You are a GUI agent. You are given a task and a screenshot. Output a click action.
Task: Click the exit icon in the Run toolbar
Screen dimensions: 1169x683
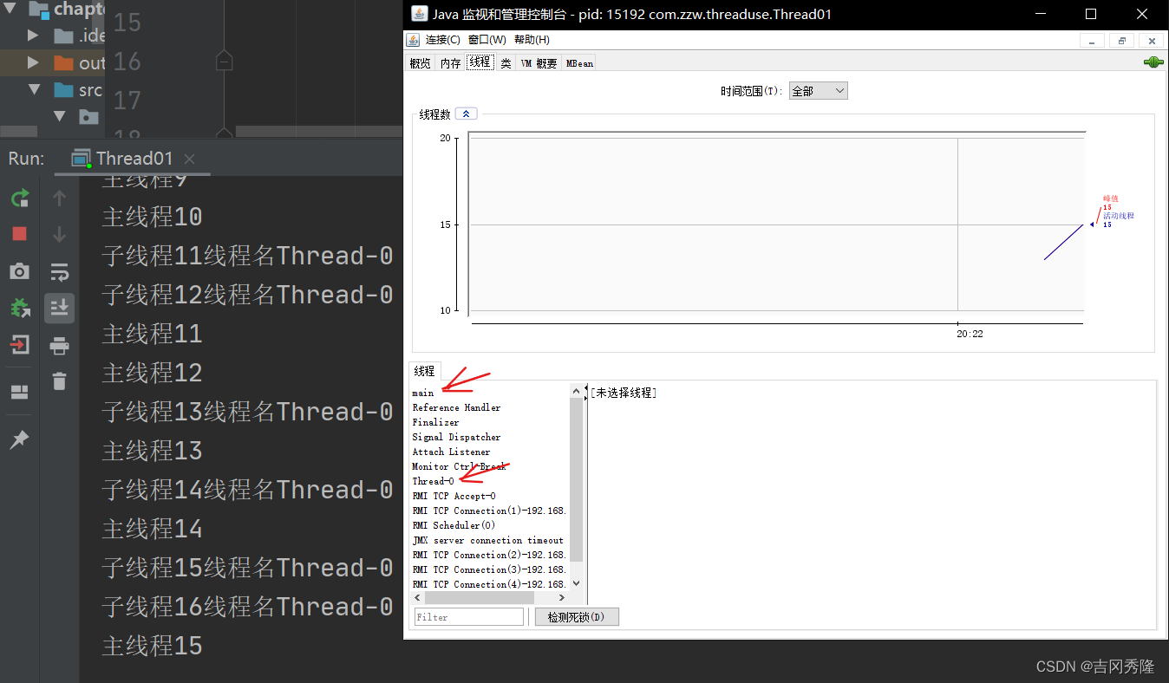pyautogui.click(x=19, y=345)
